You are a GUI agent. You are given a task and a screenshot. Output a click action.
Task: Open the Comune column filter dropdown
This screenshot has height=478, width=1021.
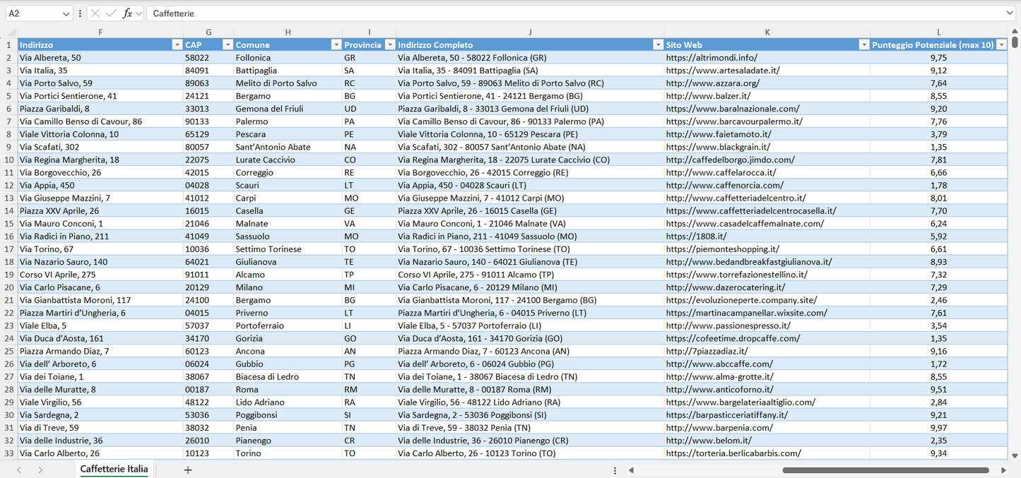(336, 44)
